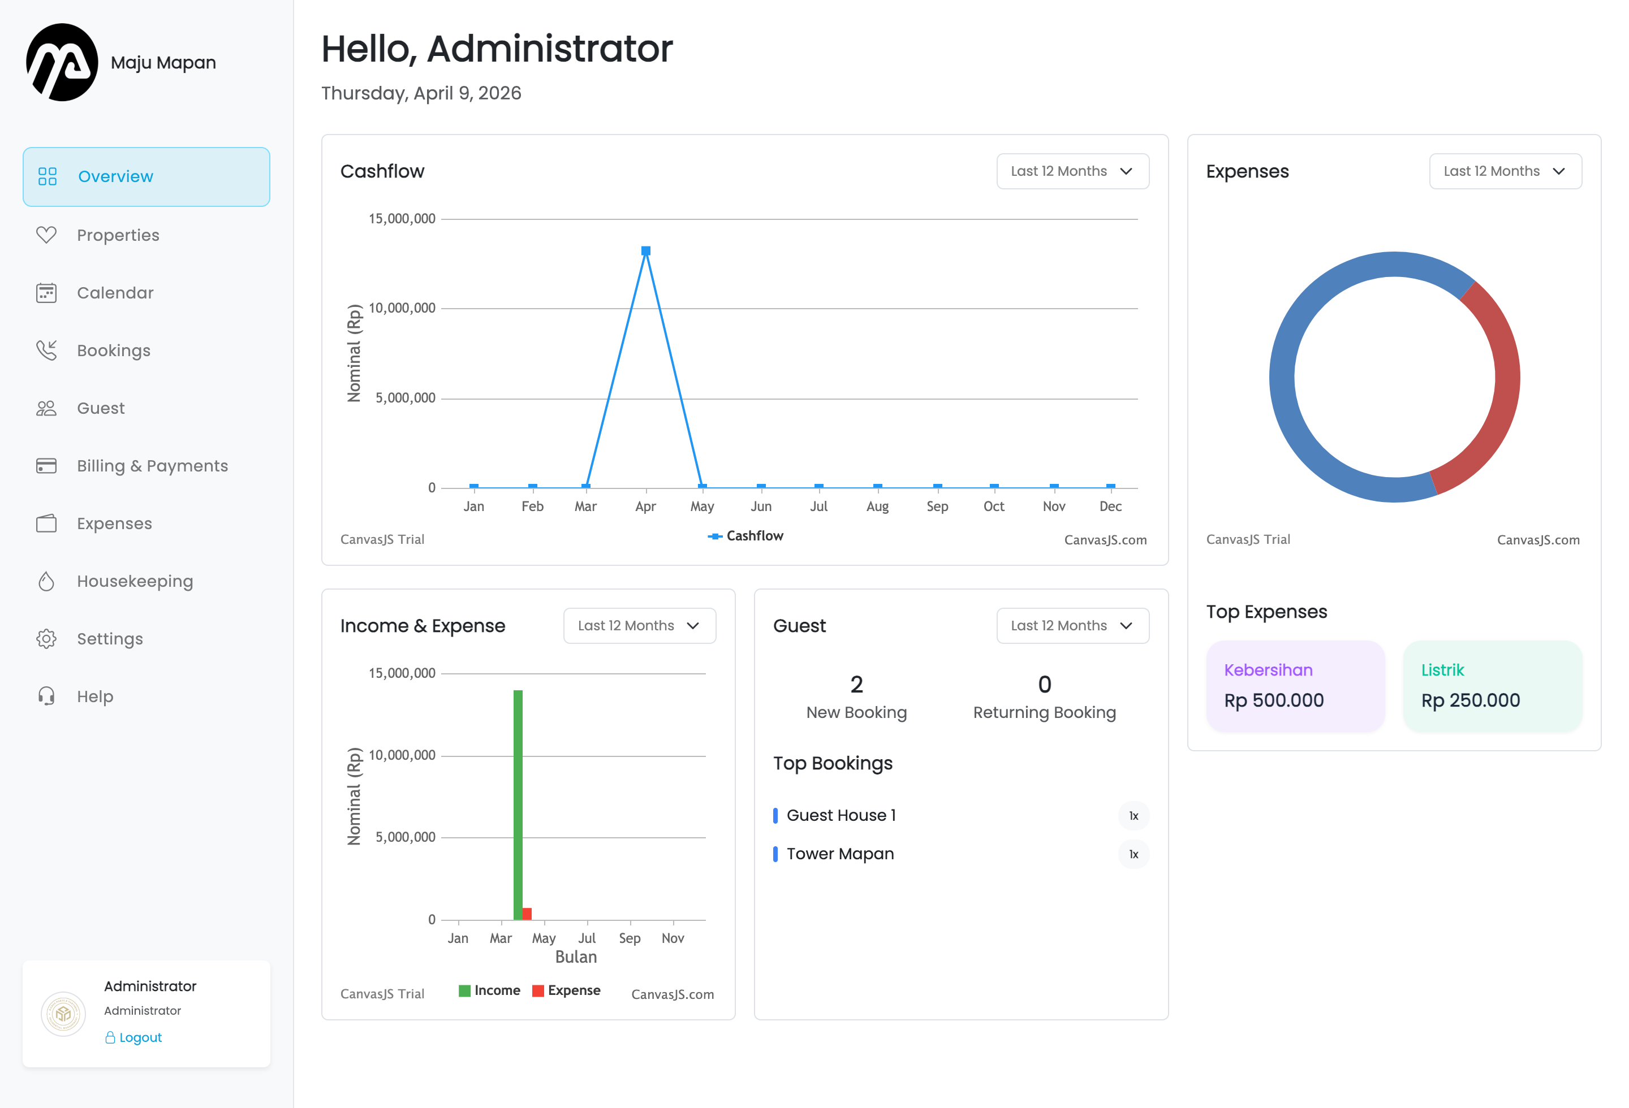Select the Guest people icon
This screenshot has height=1108, width=1629.
tap(46, 408)
